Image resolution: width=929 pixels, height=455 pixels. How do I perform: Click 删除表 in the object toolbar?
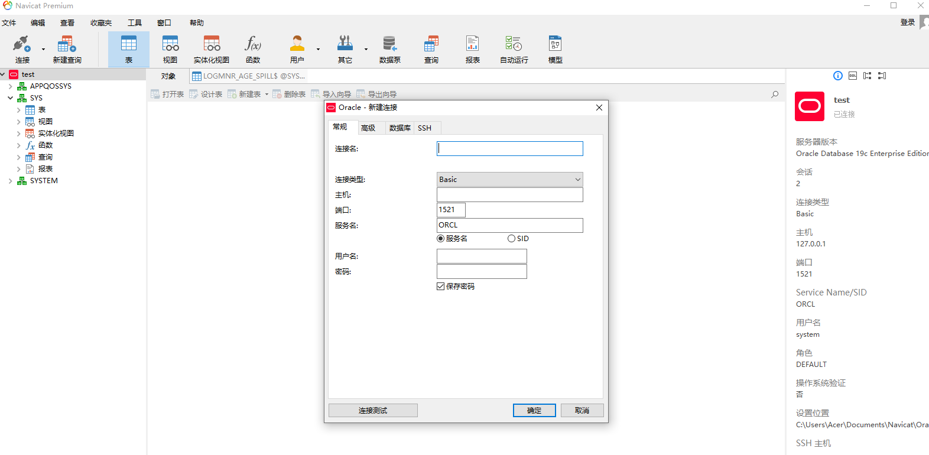(289, 94)
